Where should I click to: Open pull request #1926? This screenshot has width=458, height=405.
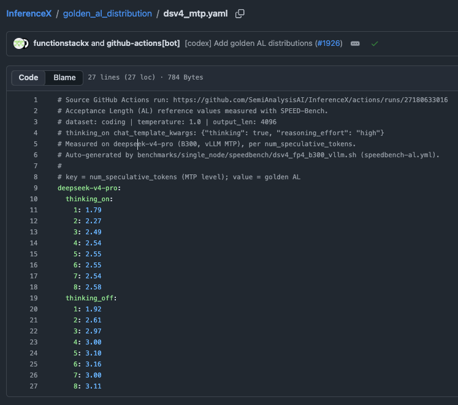pos(329,43)
